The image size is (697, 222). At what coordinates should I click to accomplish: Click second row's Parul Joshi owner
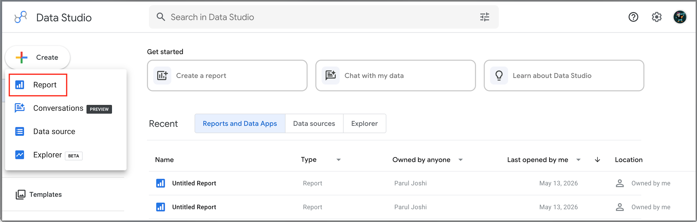coord(410,207)
